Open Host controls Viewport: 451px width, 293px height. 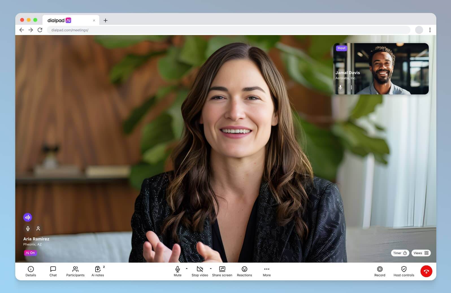coord(404,271)
